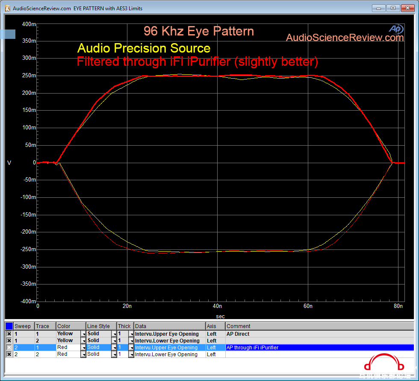Uncheck the Sweep 1 Trace 1 visibility checkbox
This screenshot has width=419, height=381.
9,334
